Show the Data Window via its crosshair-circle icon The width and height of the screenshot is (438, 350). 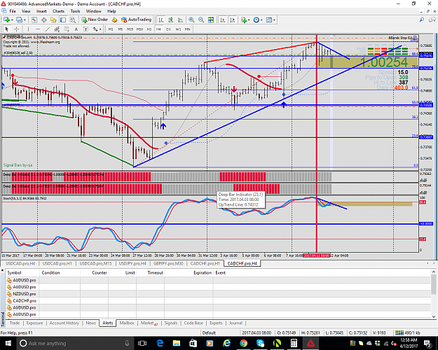44,20
